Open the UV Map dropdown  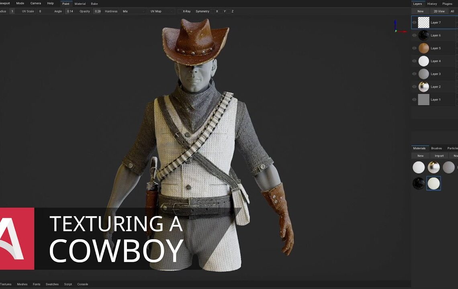tap(161, 11)
